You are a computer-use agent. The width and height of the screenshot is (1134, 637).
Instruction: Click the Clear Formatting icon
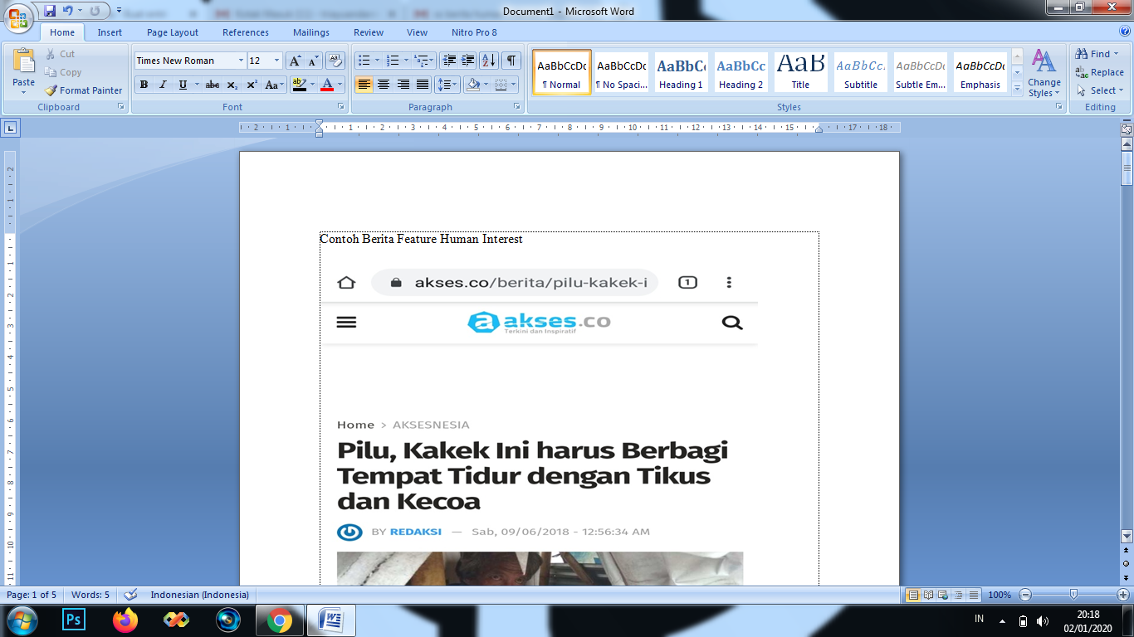[335, 60]
